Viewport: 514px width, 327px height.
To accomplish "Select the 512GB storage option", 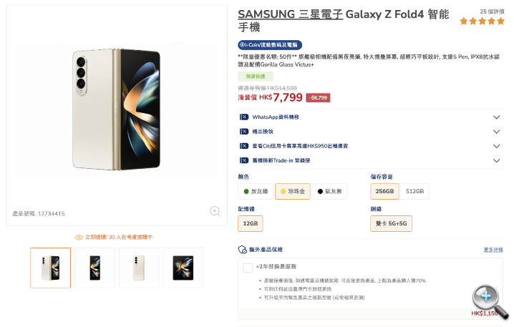I will pos(415,191).
